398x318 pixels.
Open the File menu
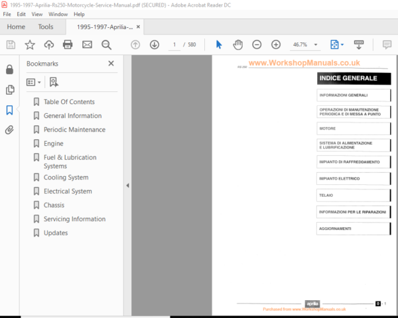coord(7,14)
